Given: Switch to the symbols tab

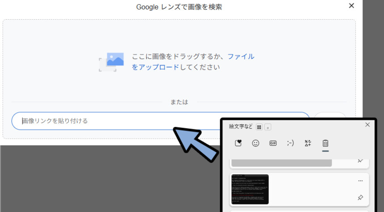Looking at the screenshot, I should (x=308, y=143).
